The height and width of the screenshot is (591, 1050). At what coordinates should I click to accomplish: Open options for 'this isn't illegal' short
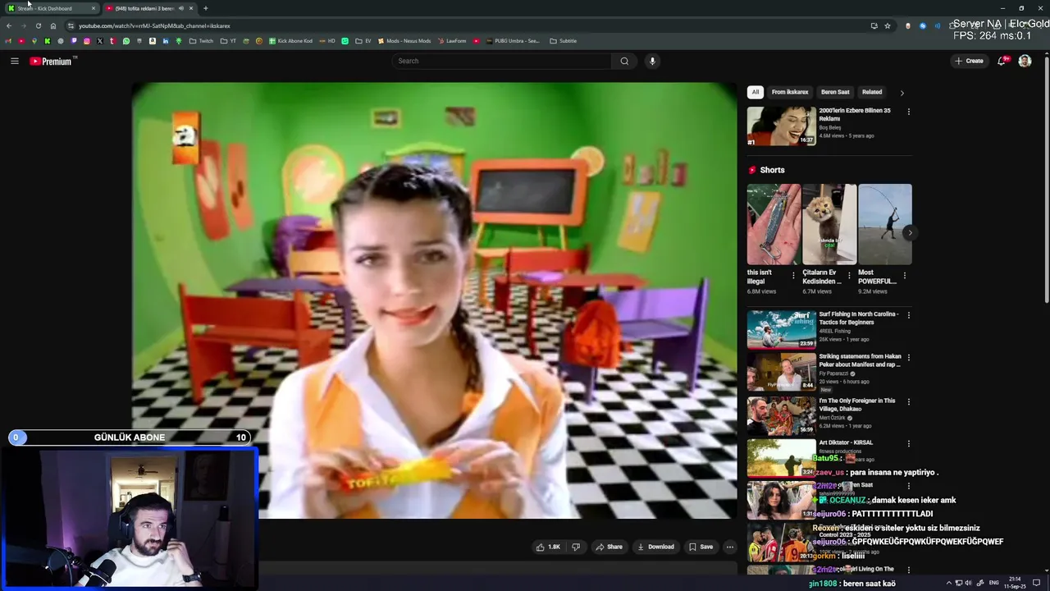pos(793,276)
